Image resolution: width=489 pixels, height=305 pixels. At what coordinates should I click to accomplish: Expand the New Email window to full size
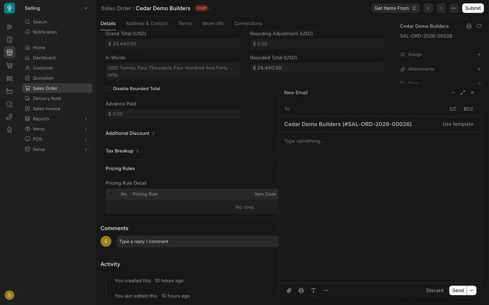tap(463, 93)
